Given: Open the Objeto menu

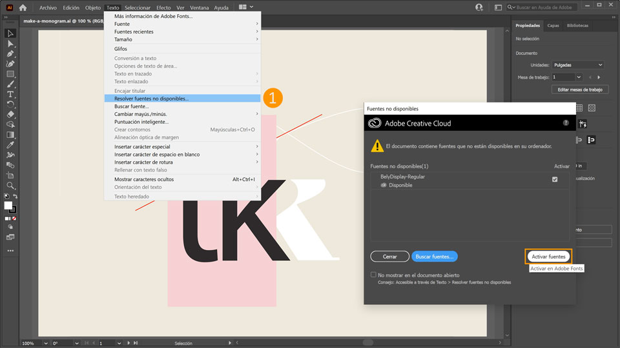Looking at the screenshot, I should coord(93,8).
